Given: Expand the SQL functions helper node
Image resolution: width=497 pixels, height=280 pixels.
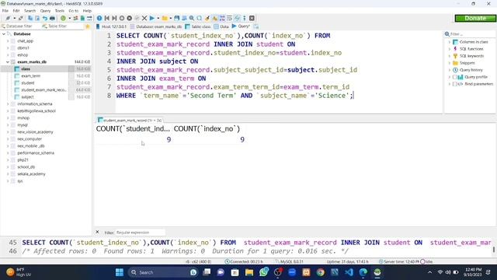Looking at the screenshot, I should click(450, 49).
